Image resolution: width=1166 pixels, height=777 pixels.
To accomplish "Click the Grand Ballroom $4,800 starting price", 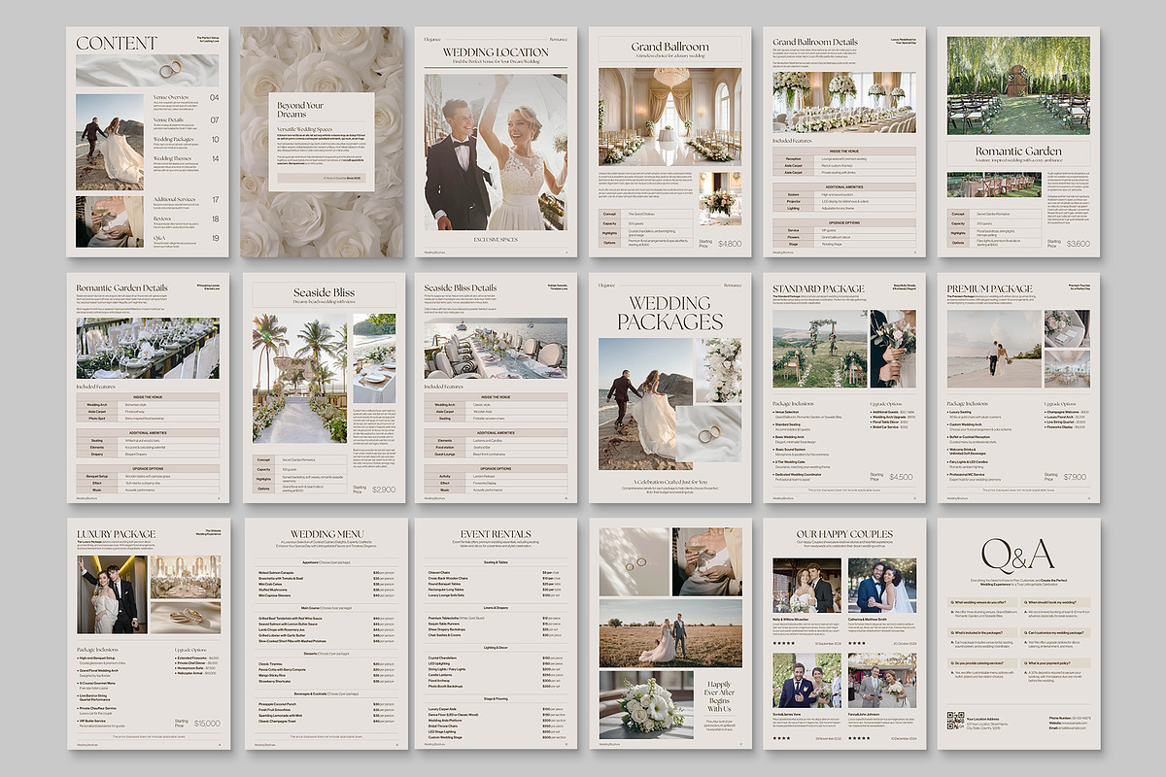I will point(729,243).
